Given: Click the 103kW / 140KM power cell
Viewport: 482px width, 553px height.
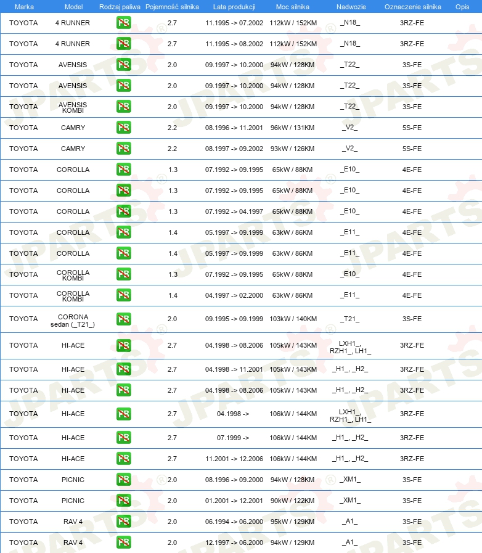Looking at the screenshot, I should pyautogui.click(x=293, y=319).
